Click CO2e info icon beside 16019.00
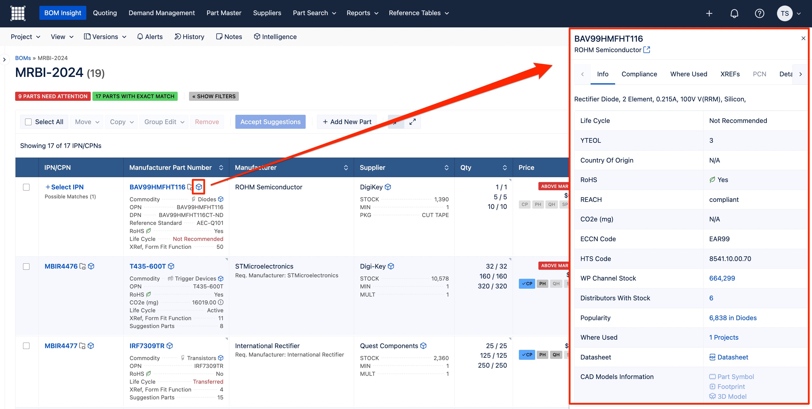 (x=221, y=302)
